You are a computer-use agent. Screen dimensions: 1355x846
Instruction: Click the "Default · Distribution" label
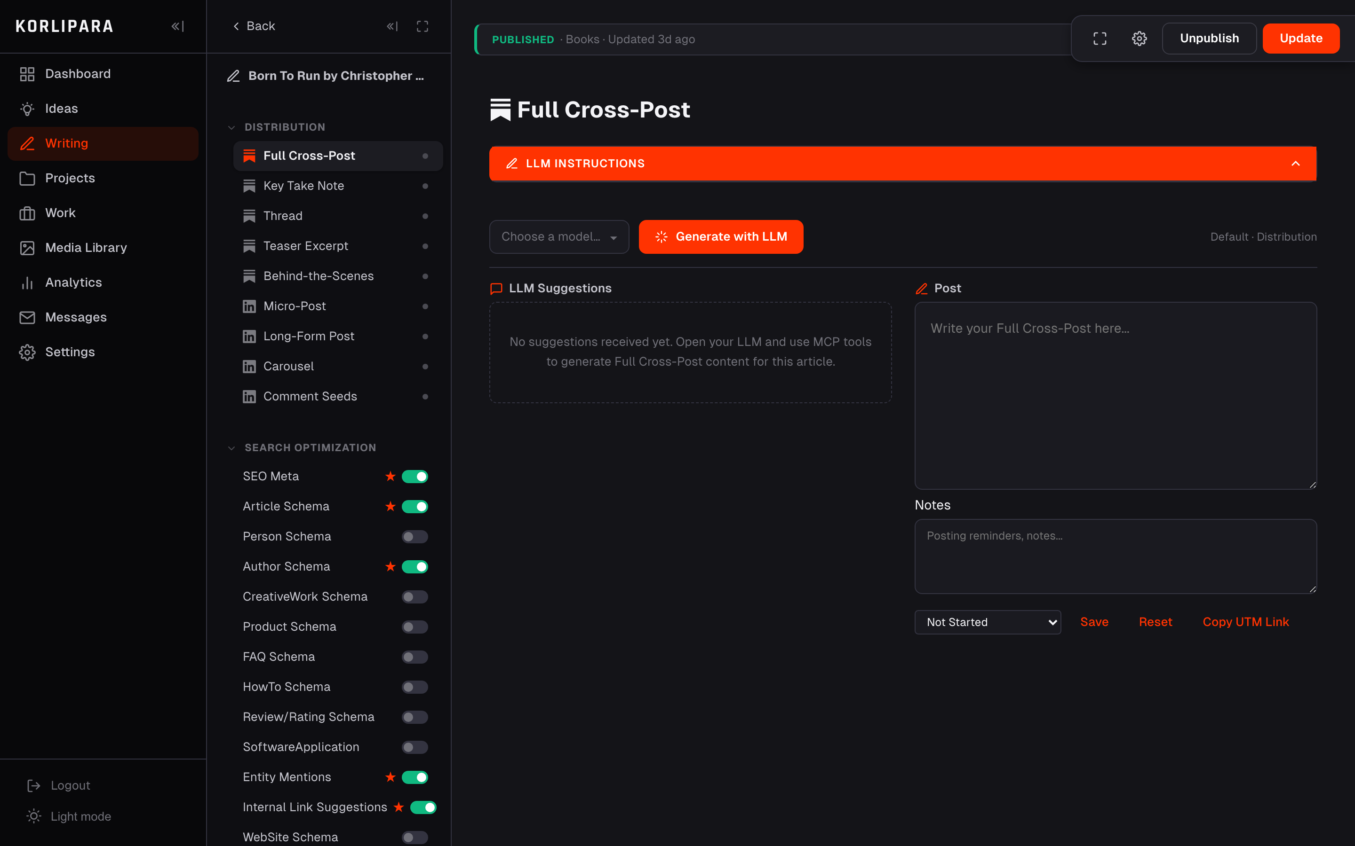1263,237
